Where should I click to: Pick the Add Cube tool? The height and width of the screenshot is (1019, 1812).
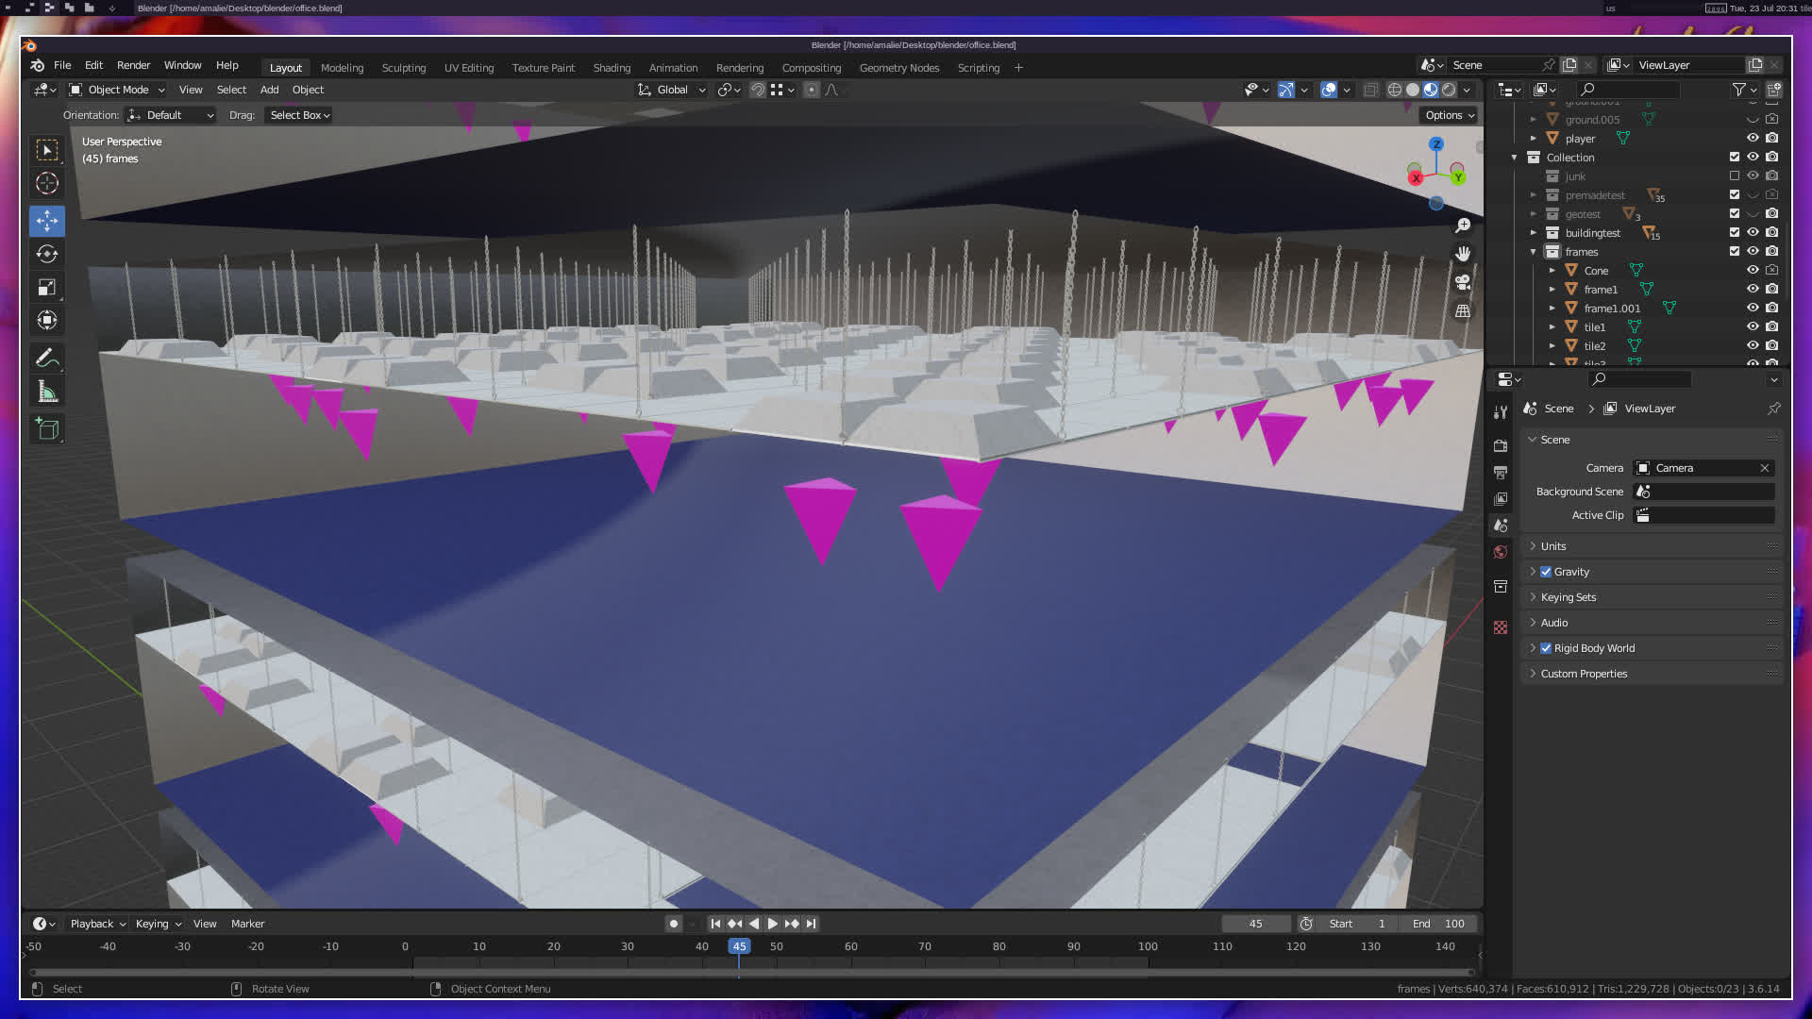pyautogui.click(x=47, y=429)
